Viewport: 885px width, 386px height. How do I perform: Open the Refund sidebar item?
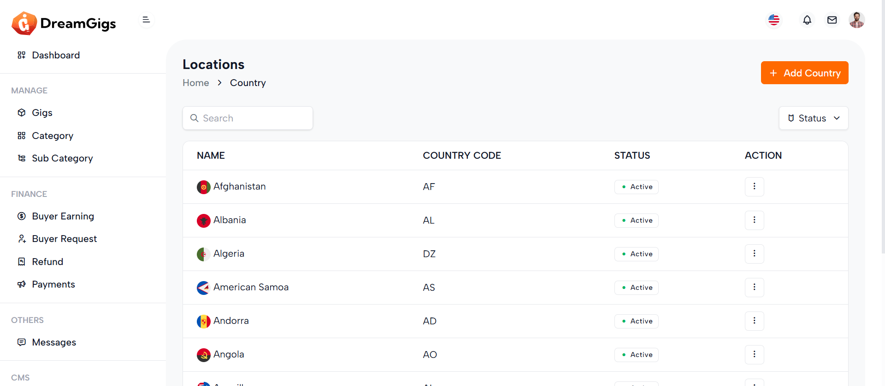(47, 262)
